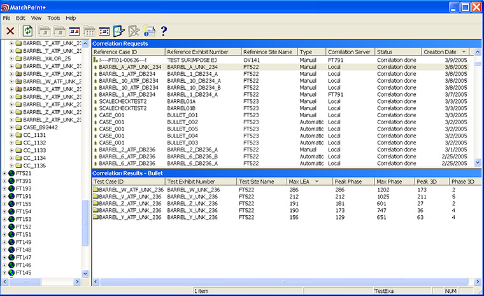The image size is (484, 296).
Task: Click the red X delete toolbar icon
Action: 10,31
